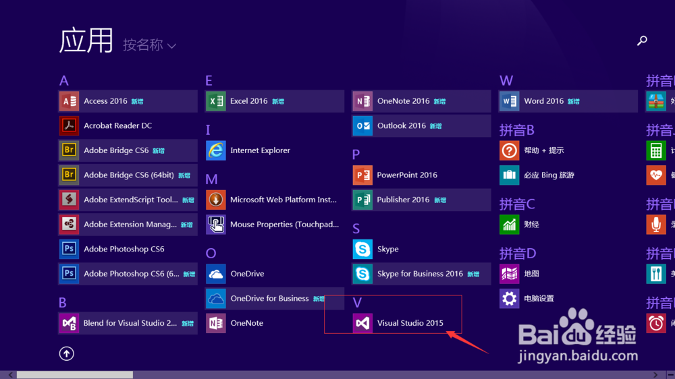The height and width of the screenshot is (379, 675).
Task: Open the 按名称 sort dropdown
Action: pos(149,45)
